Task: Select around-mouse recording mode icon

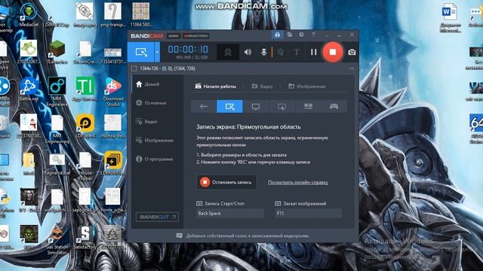Action: click(281, 106)
